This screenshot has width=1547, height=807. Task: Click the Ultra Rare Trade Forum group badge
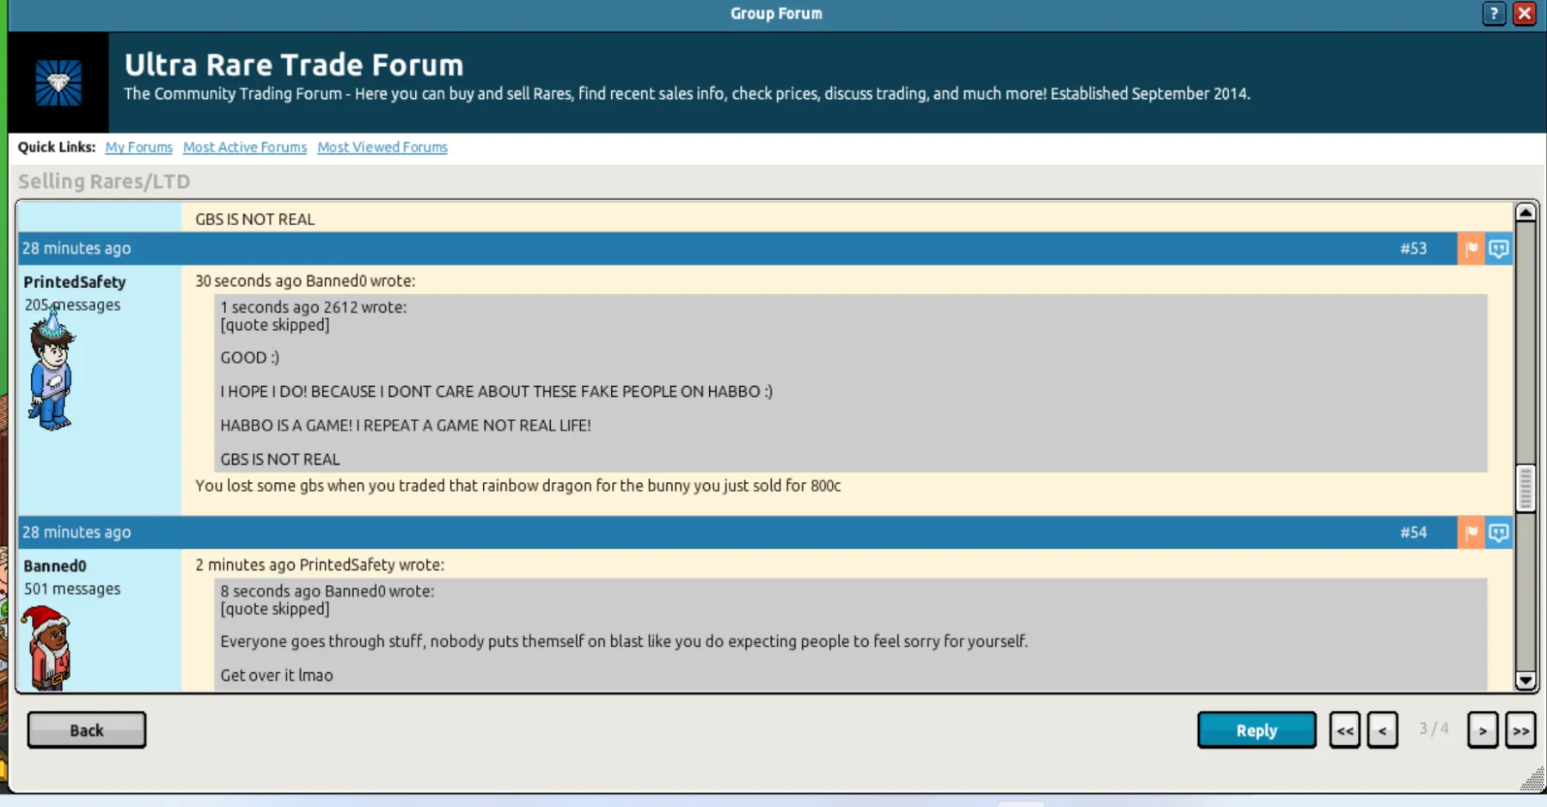(58, 83)
